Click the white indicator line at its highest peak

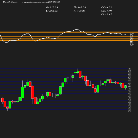point(78,29)
